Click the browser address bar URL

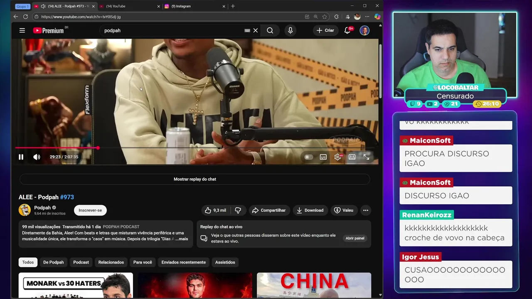point(81,17)
